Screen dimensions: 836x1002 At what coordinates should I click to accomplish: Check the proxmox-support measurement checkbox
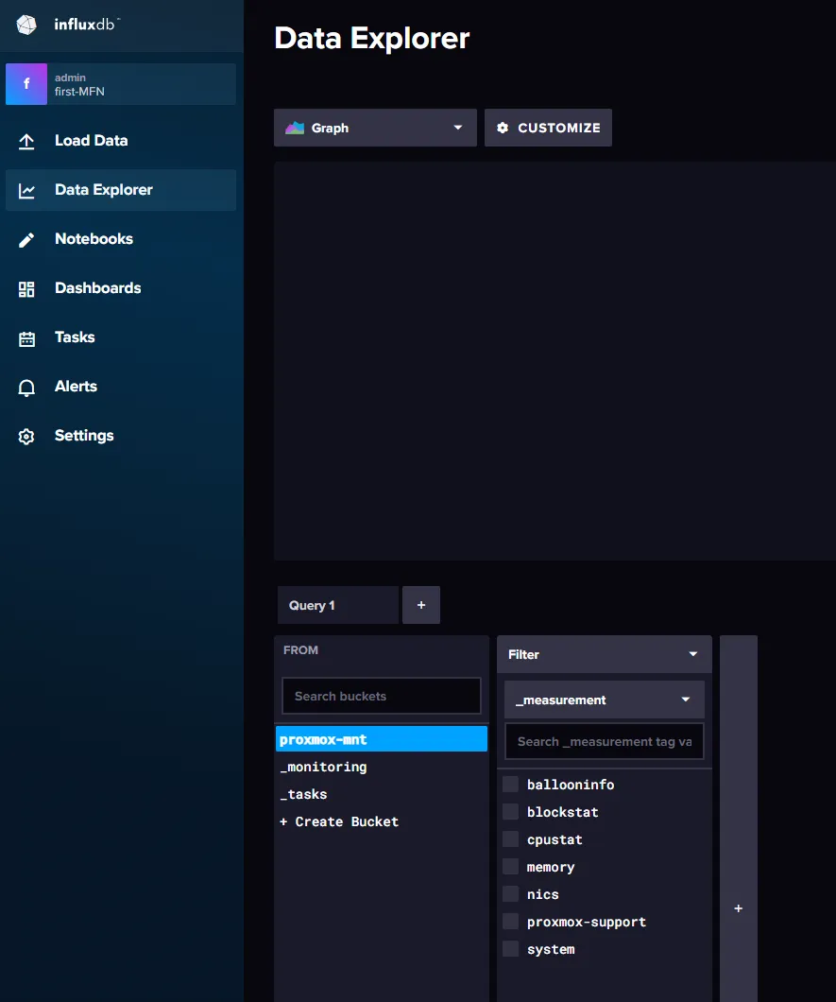(x=510, y=922)
